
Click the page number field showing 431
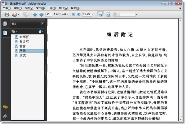tap(49, 14)
